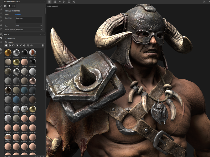Select the Gold Pure material
Image resolution: width=210 pixels, height=157 pixels.
coord(33,109)
